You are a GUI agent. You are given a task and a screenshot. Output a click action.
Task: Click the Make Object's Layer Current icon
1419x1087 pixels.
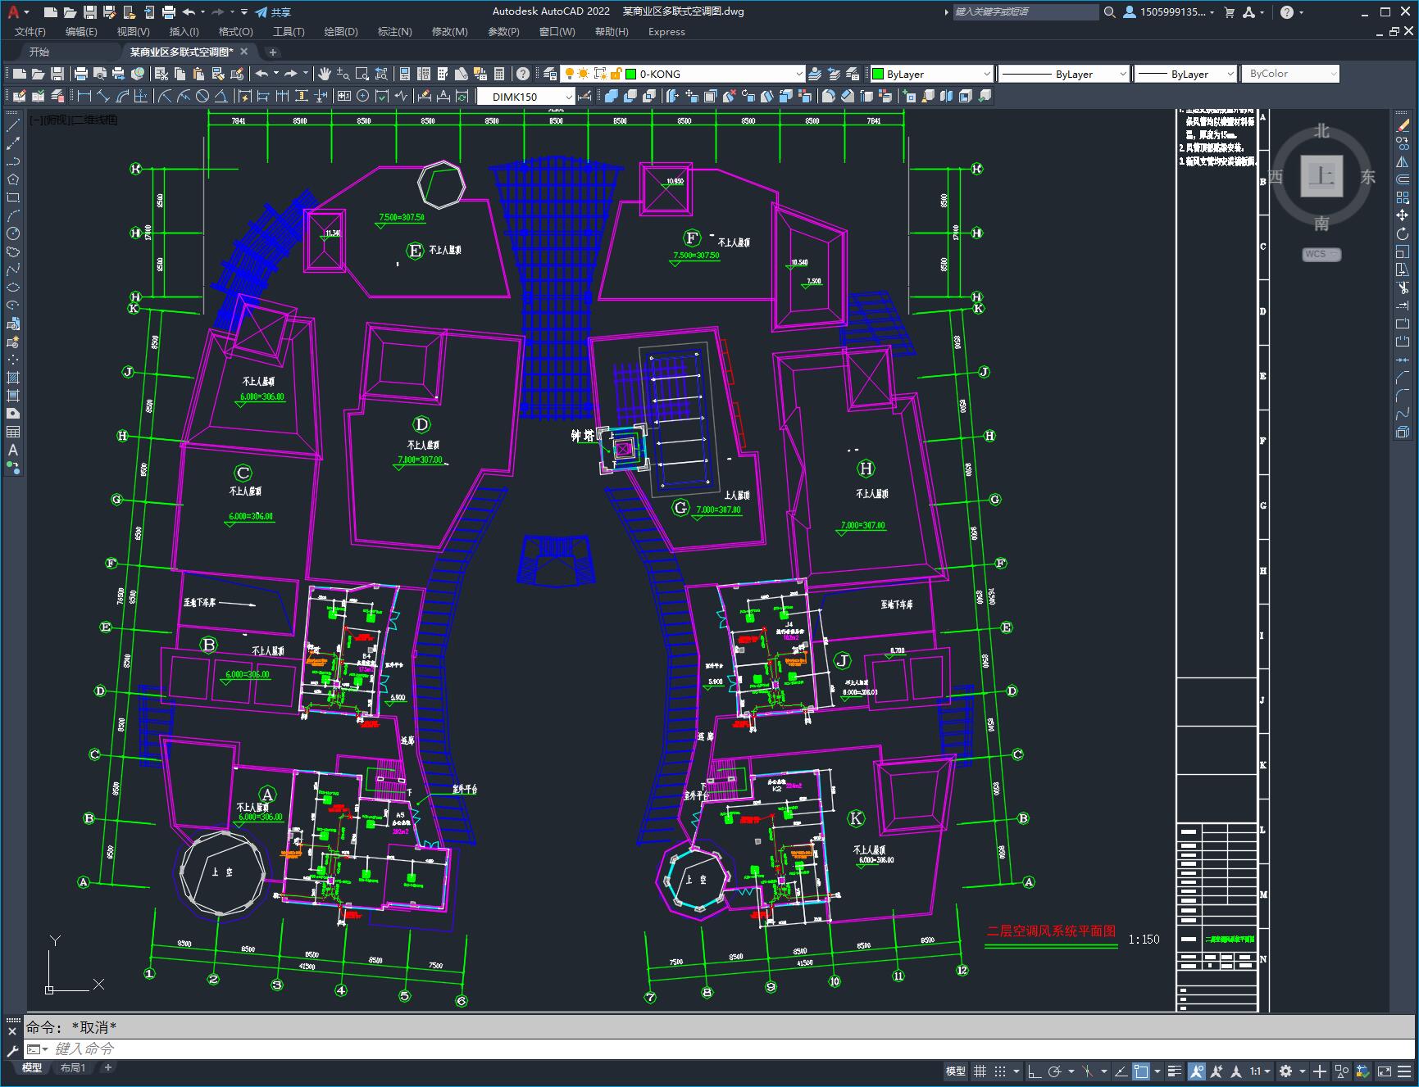coord(815,74)
